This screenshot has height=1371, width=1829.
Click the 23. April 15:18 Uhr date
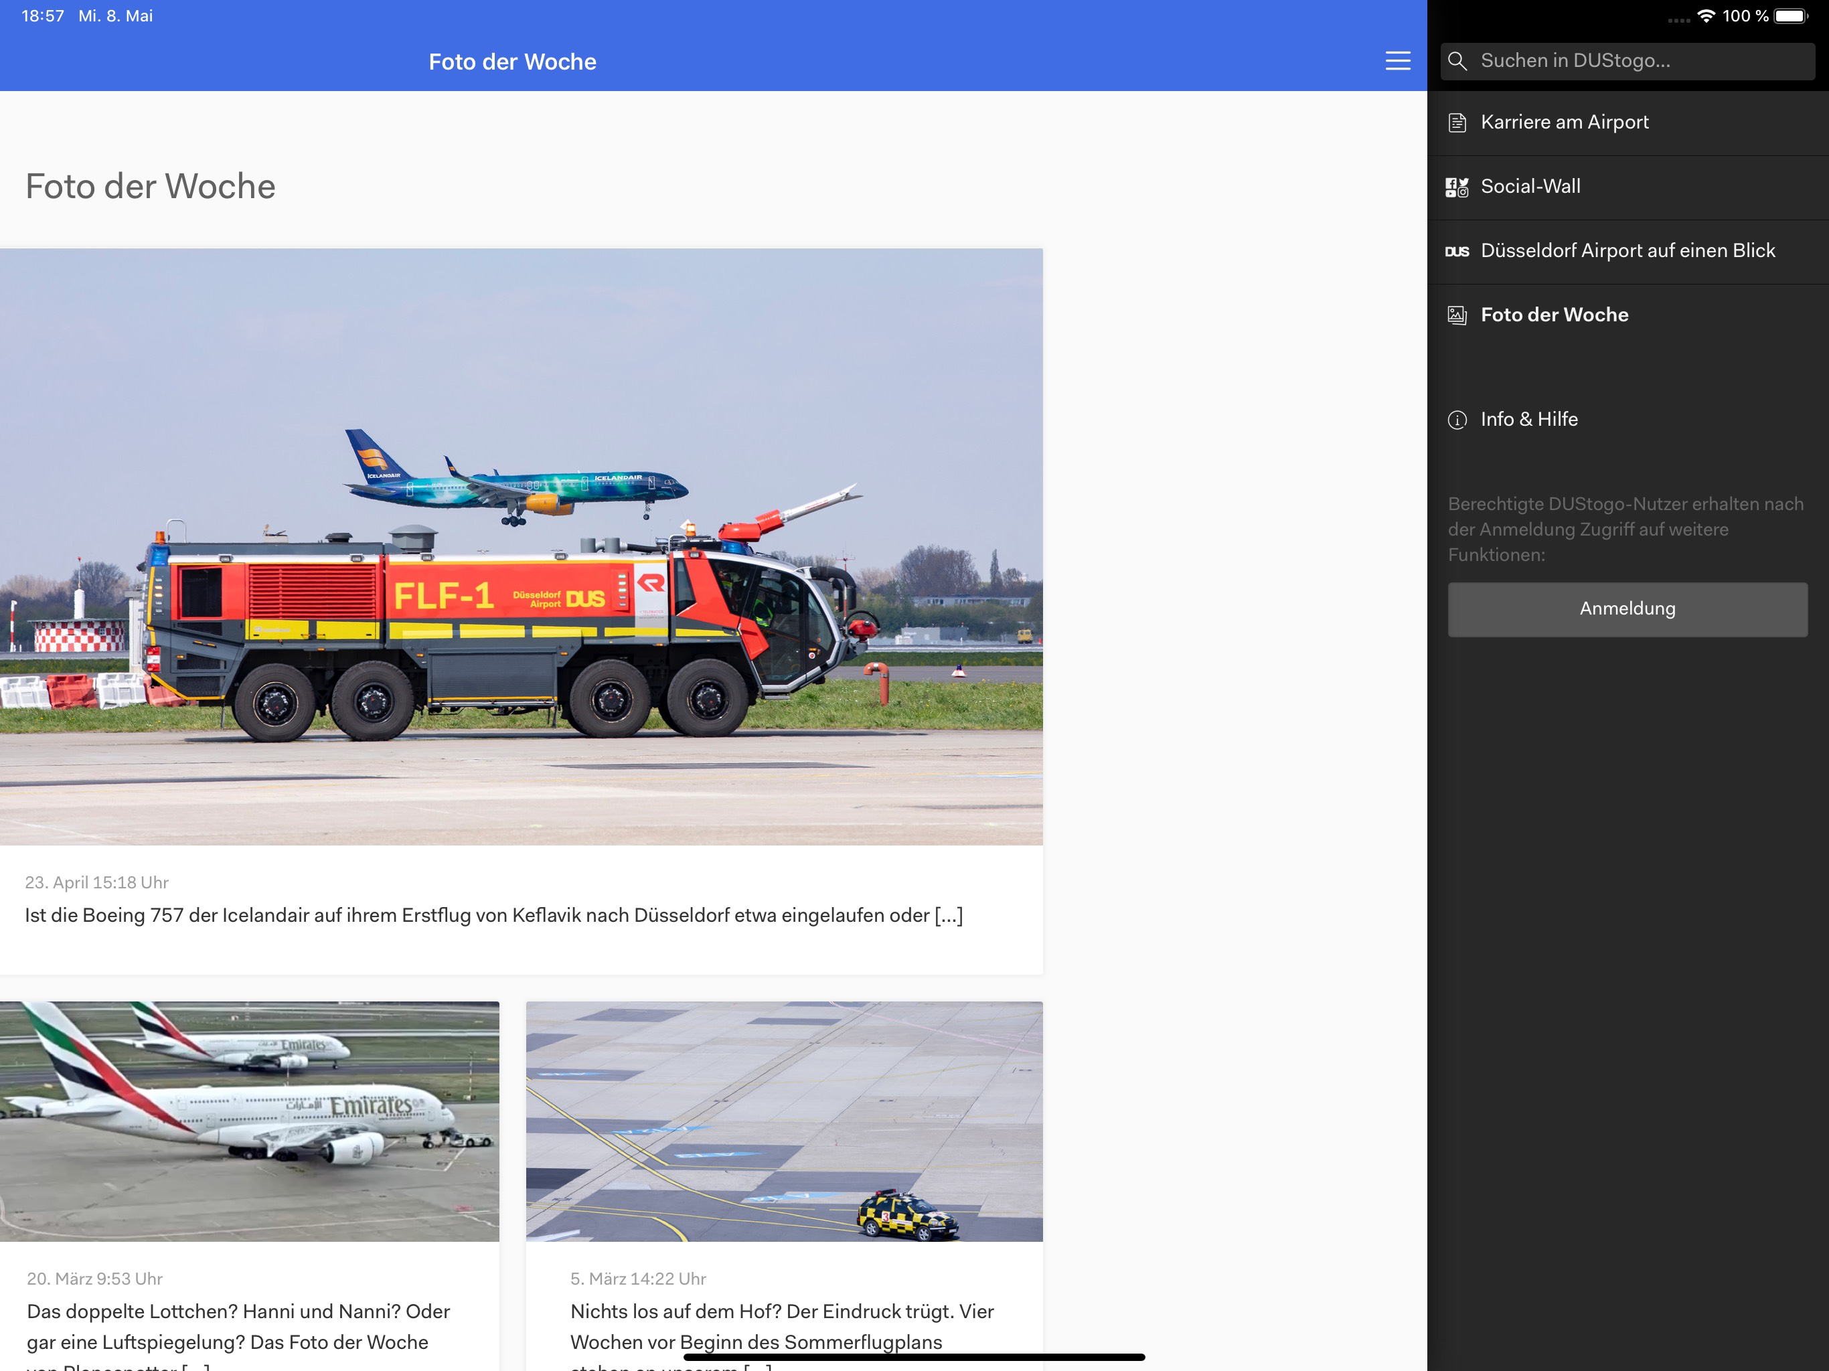click(x=97, y=882)
